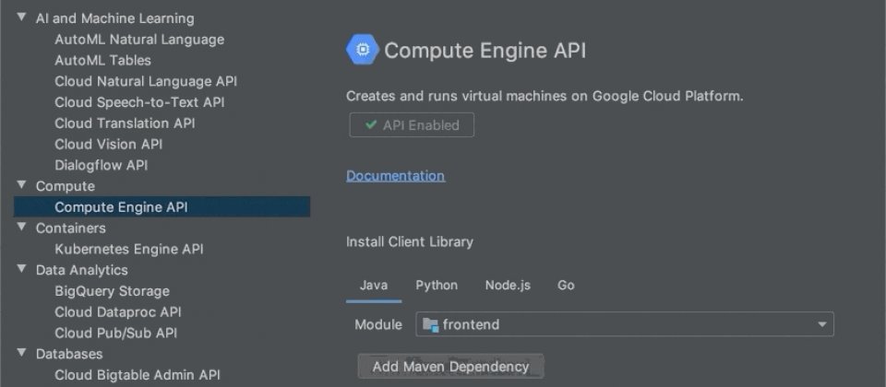The height and width of the screenshot is (387, 886).
Task: Select Cloud Pub/Sub API
Action: 116,333
